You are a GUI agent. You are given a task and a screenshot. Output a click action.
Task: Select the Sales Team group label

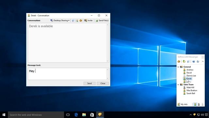pos(188,85)
